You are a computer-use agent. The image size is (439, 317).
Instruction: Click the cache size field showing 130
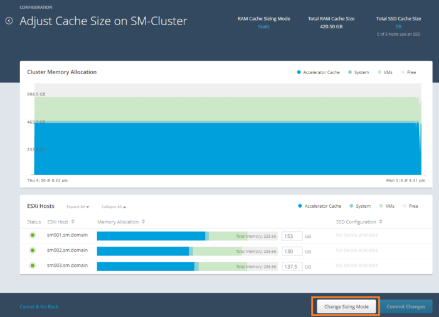point(292,251)
